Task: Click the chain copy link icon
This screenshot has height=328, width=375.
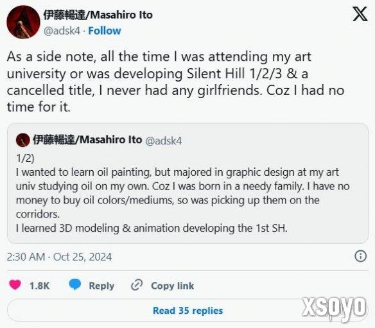Action: pyautogui.click(x=137, y=285)
